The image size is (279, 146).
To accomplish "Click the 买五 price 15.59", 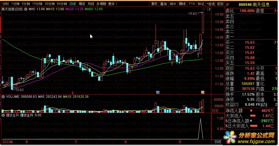I will point(250,63).
